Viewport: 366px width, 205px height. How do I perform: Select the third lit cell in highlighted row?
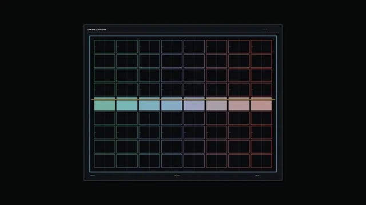(x=149, y=104)
